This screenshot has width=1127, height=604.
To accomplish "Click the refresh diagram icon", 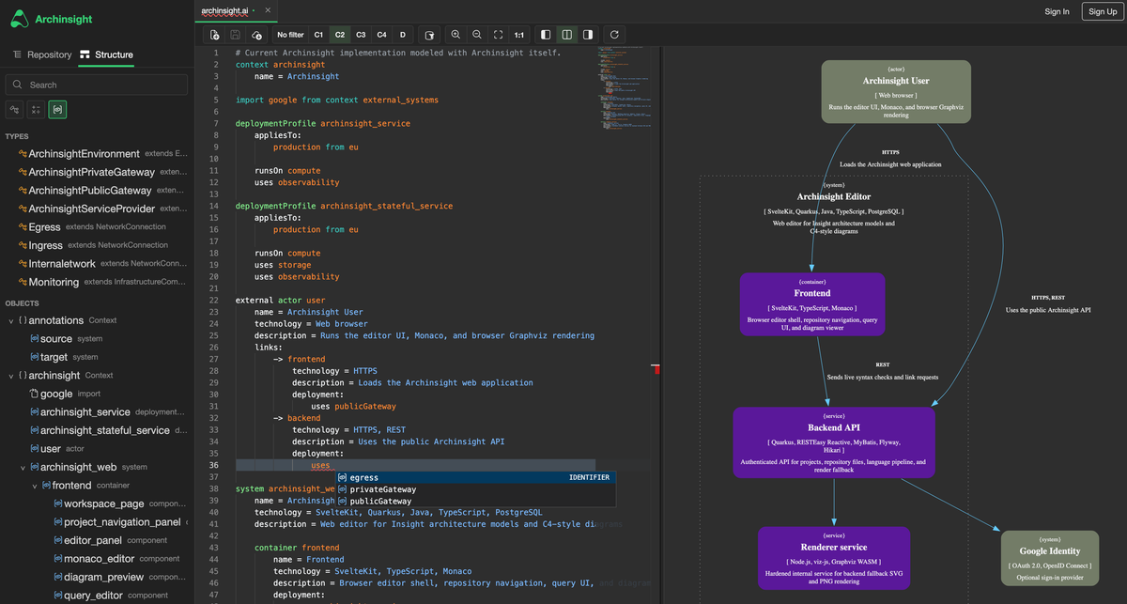I will point(614,35).
